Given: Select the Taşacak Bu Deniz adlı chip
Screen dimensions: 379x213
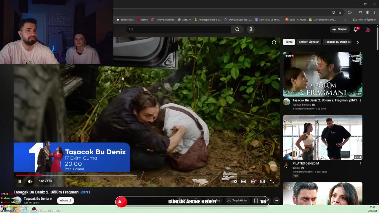Looking at the screenshot, I should coord(338,42).
